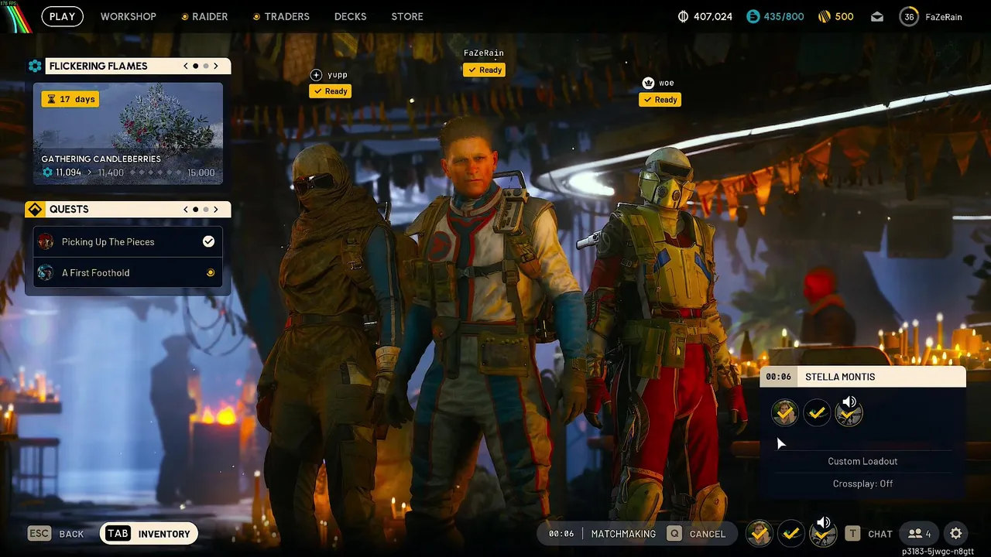
Task: Open the mail inbox icon
Action: (877, 16)
